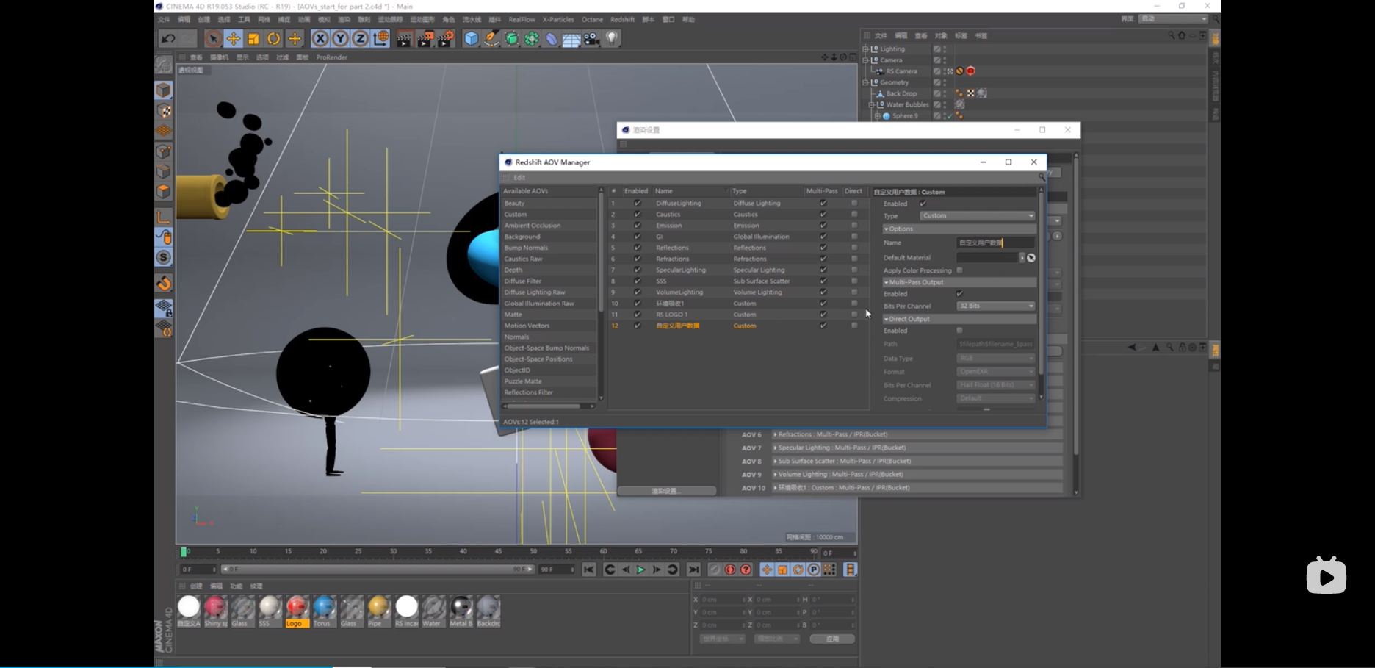The image size is (1375, 668).
Task: Click Render to Picture Viewer icon
Action: coord(425,39)
